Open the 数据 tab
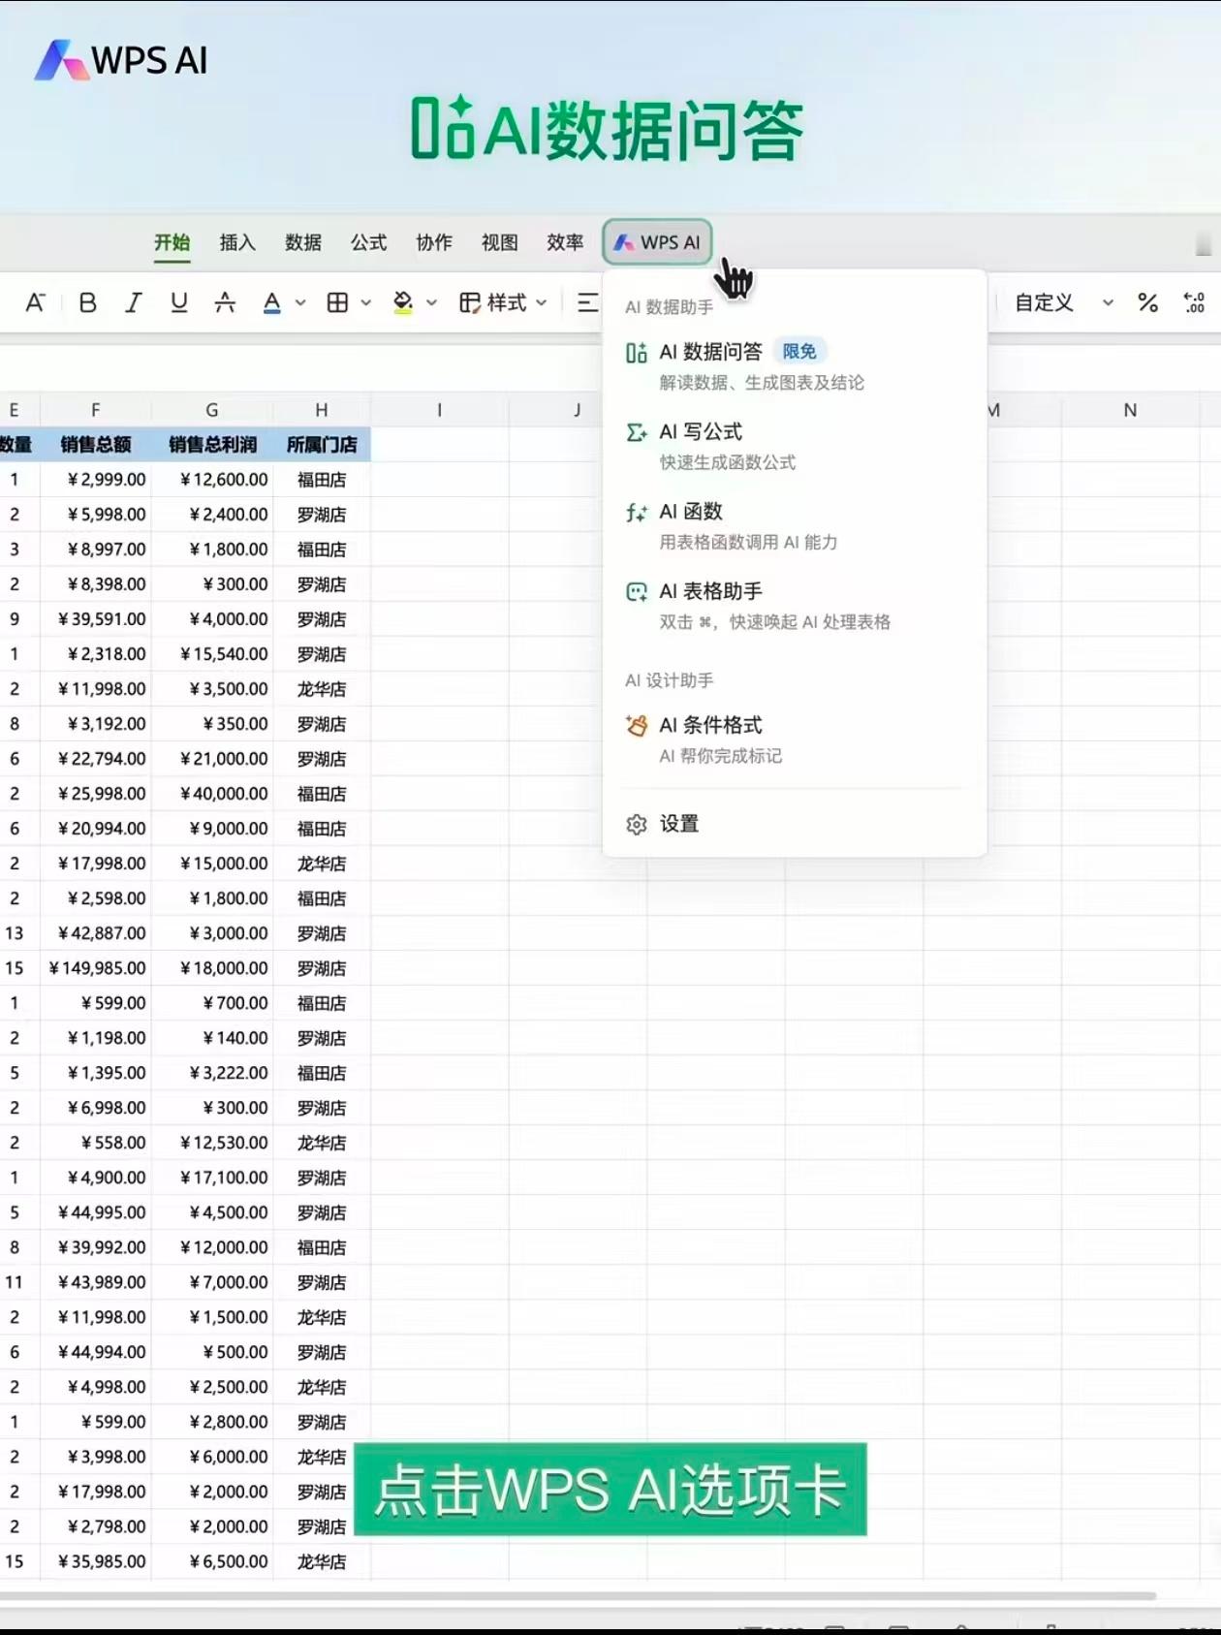Screen dimensions: 1221x1635 (303, 242)
